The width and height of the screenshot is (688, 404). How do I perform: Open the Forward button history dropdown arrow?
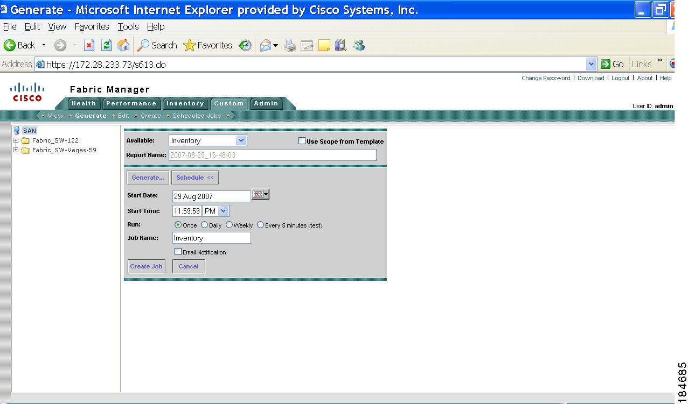[x=74, y=46]
